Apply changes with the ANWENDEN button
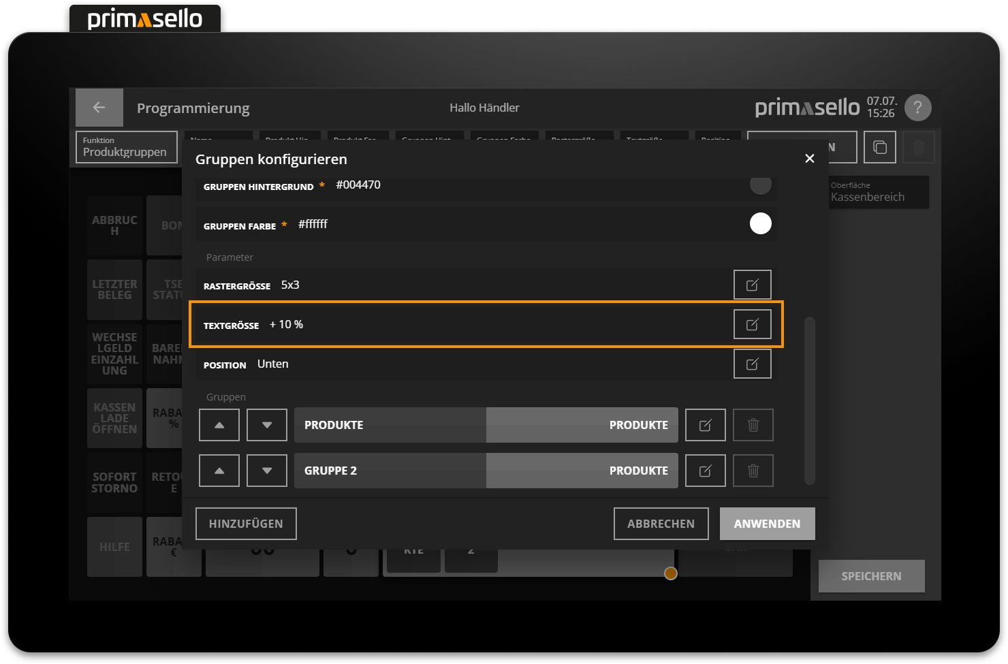Image resolution: width=1008 pixels, height=664 pixels. point(767,523)
